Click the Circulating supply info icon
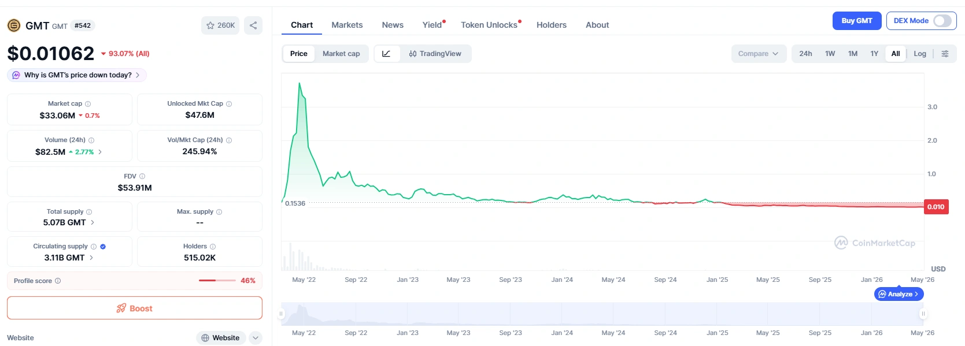The width and height of the screenshot is (965, 346). 94,247
